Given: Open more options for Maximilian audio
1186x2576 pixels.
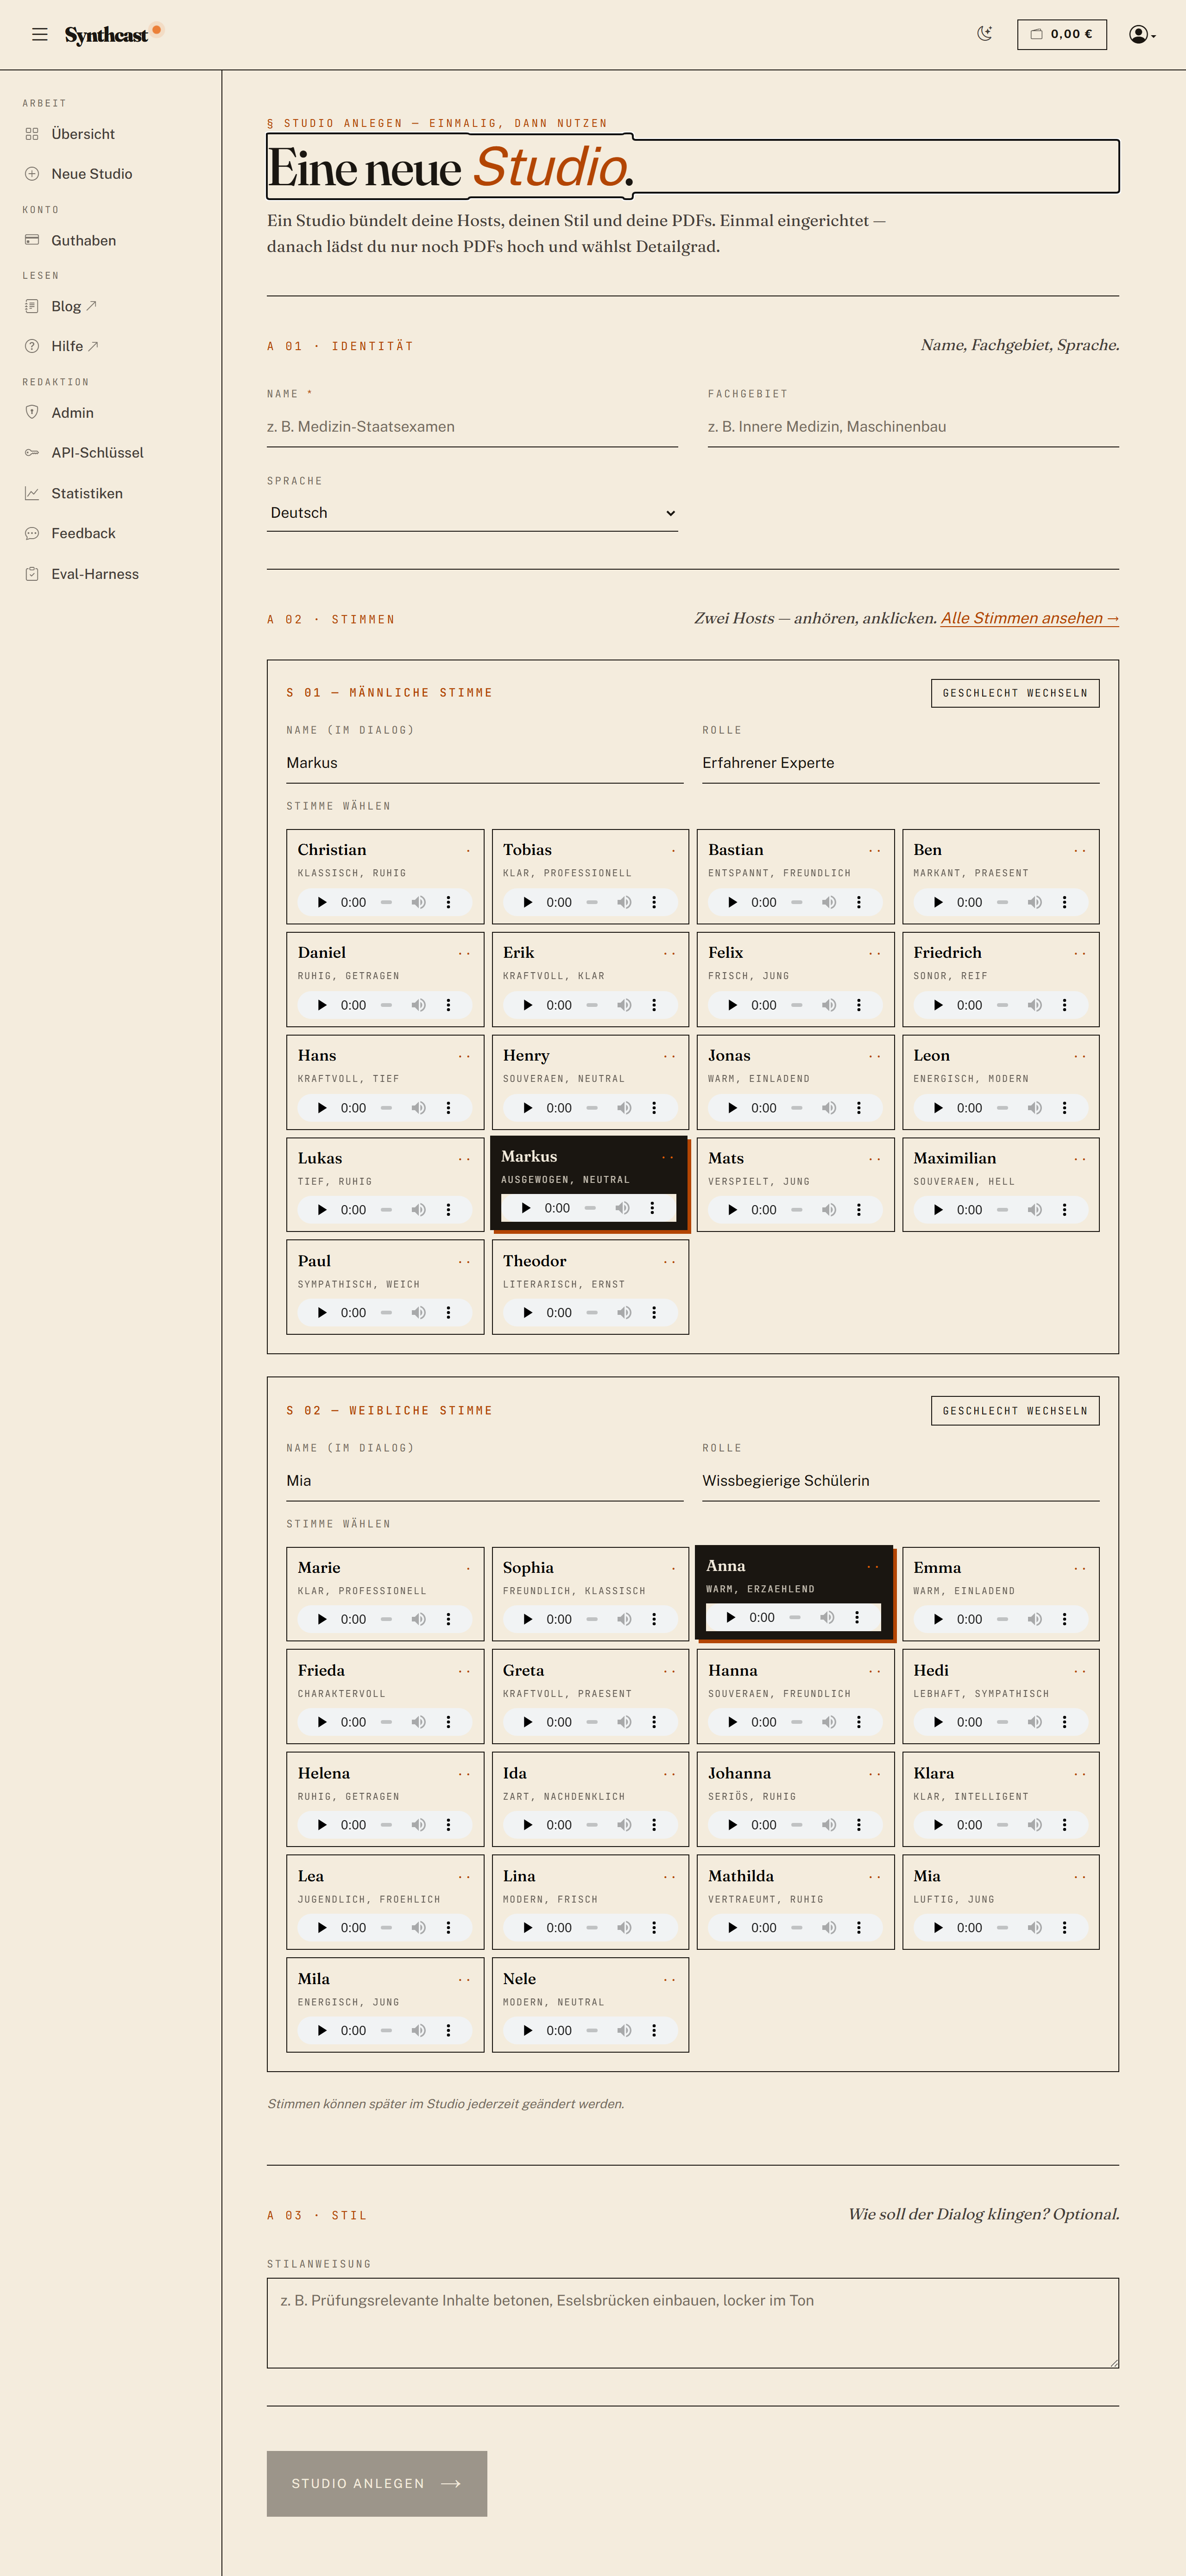Looking at the screenshot, I should coord(1064,1210).
